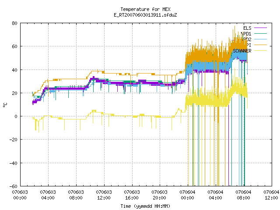Click the SCANNER legend label
Viewport: 280px width, 210px height.
click(x=242, y=51)
